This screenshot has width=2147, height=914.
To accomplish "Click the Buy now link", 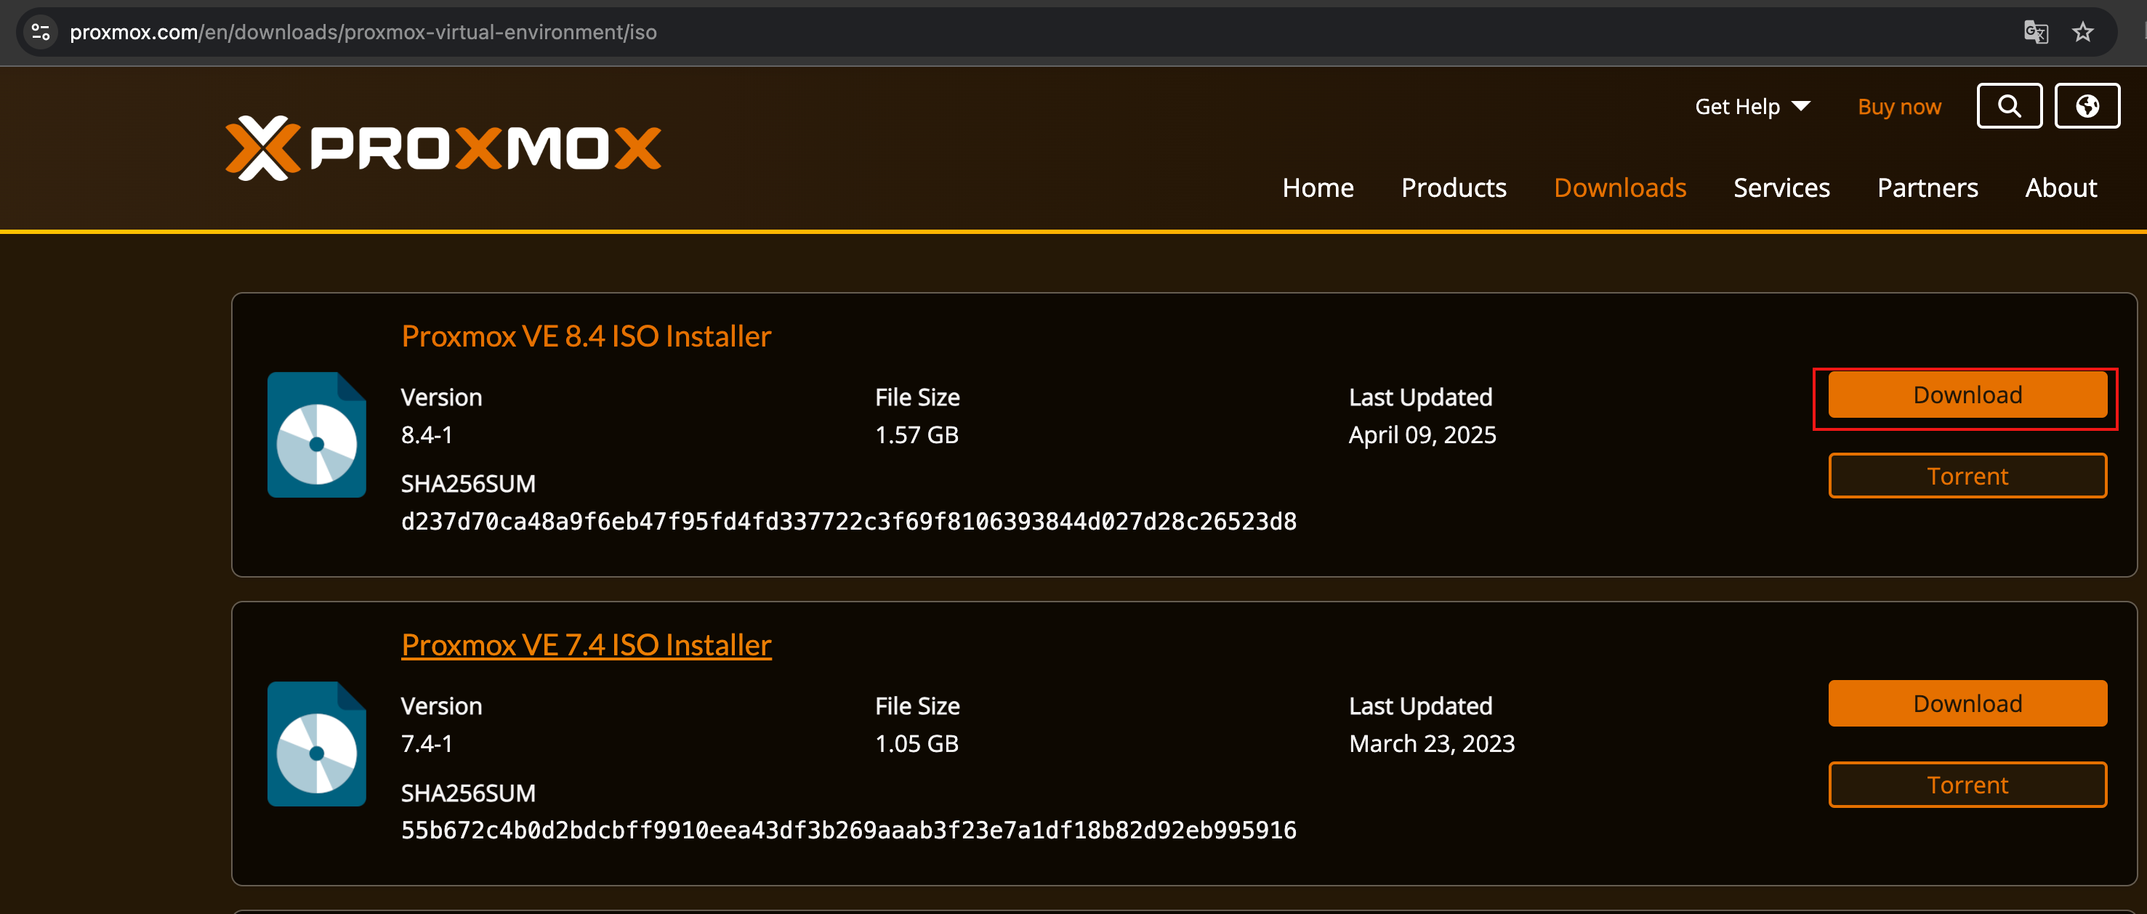I will [1898, 107].
